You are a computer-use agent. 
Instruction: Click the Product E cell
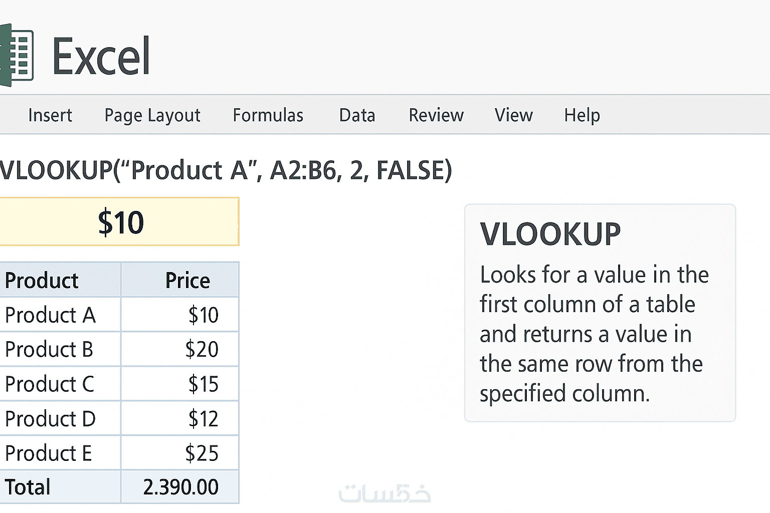click(59, 453)
